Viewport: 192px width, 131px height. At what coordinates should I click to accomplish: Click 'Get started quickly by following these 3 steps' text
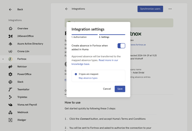tap(90, 108)
